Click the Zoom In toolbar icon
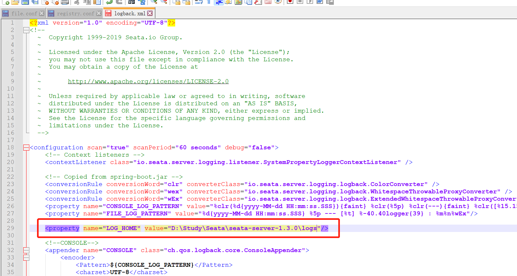 point(154,2)
